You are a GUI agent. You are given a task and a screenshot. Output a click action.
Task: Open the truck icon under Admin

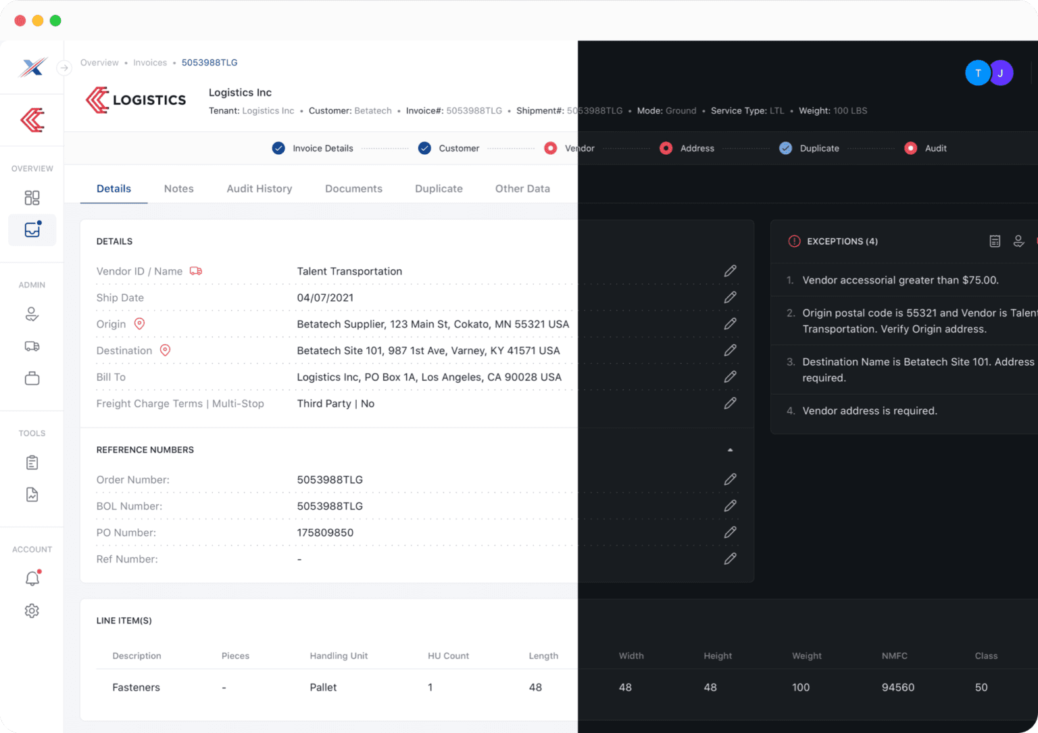click(32, 346)
